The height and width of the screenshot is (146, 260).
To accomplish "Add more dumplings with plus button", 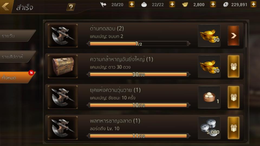I will point(172,4).
